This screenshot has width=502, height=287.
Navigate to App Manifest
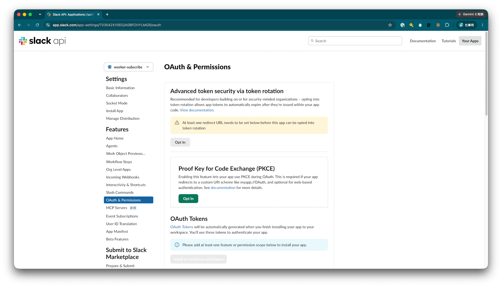(117, 232)
